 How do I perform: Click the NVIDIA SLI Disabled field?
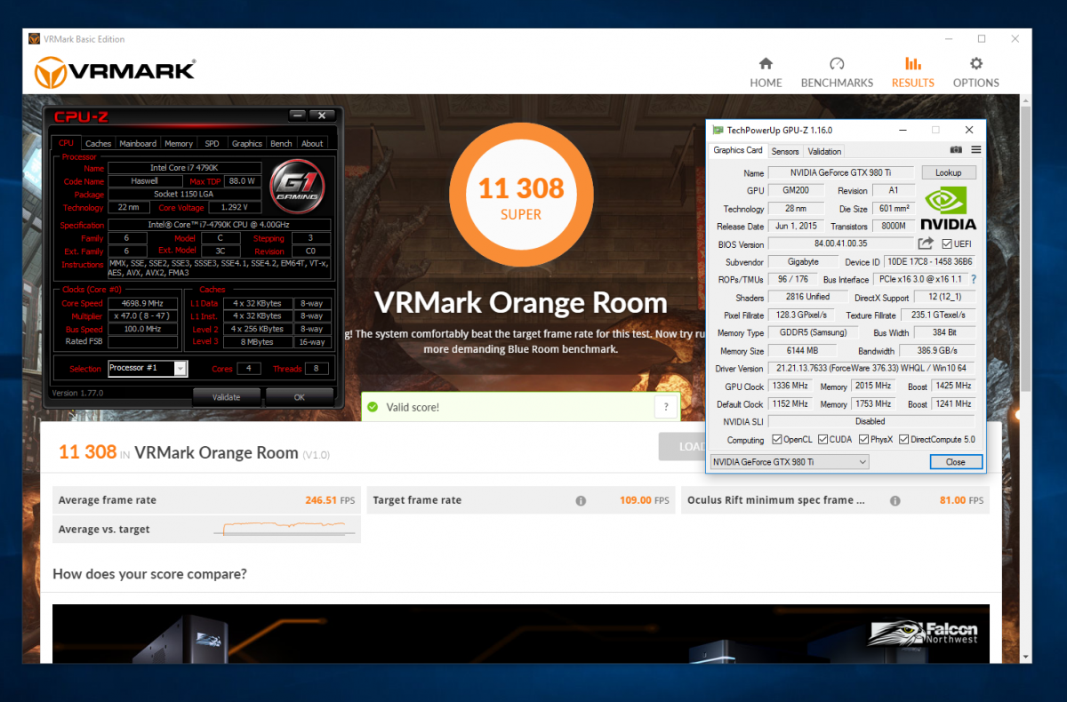(871, 421)
